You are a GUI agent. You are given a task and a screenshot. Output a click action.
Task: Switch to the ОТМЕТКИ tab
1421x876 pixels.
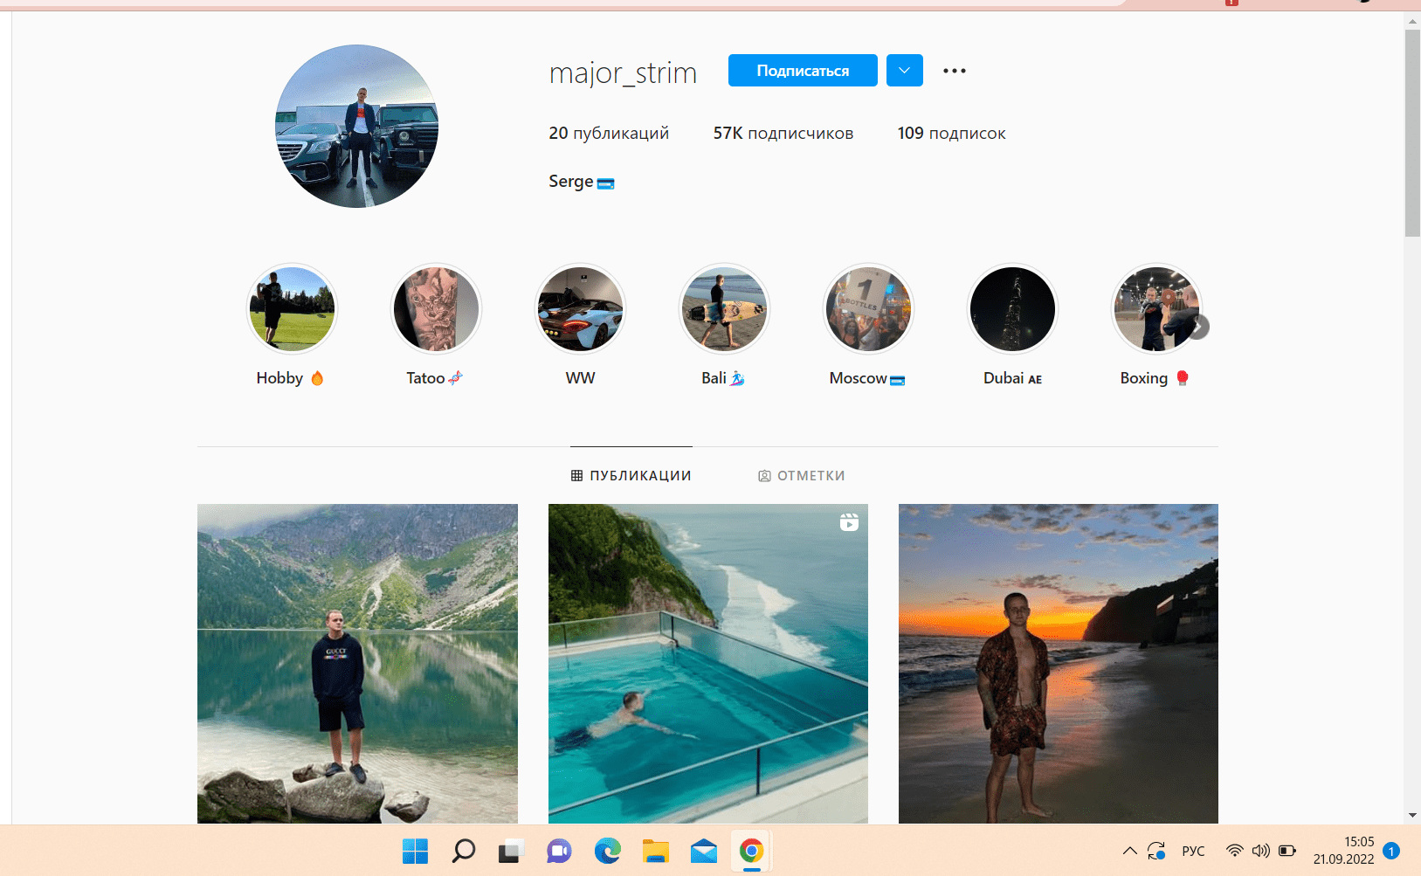click(x=801, y=476)
